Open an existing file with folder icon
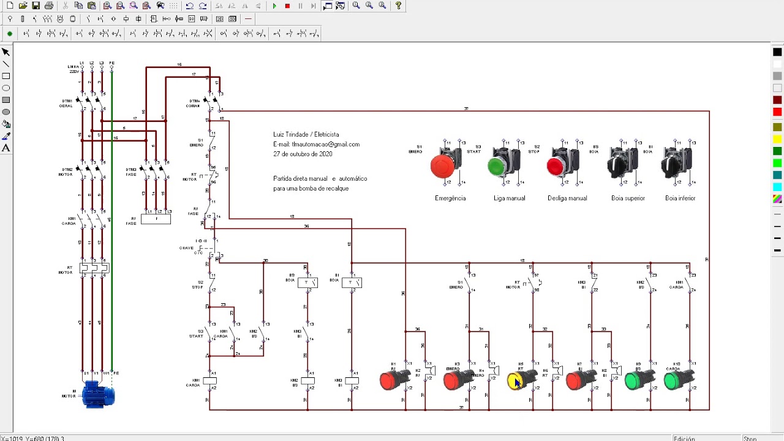 pyautogui.click(x=23, y=6)
